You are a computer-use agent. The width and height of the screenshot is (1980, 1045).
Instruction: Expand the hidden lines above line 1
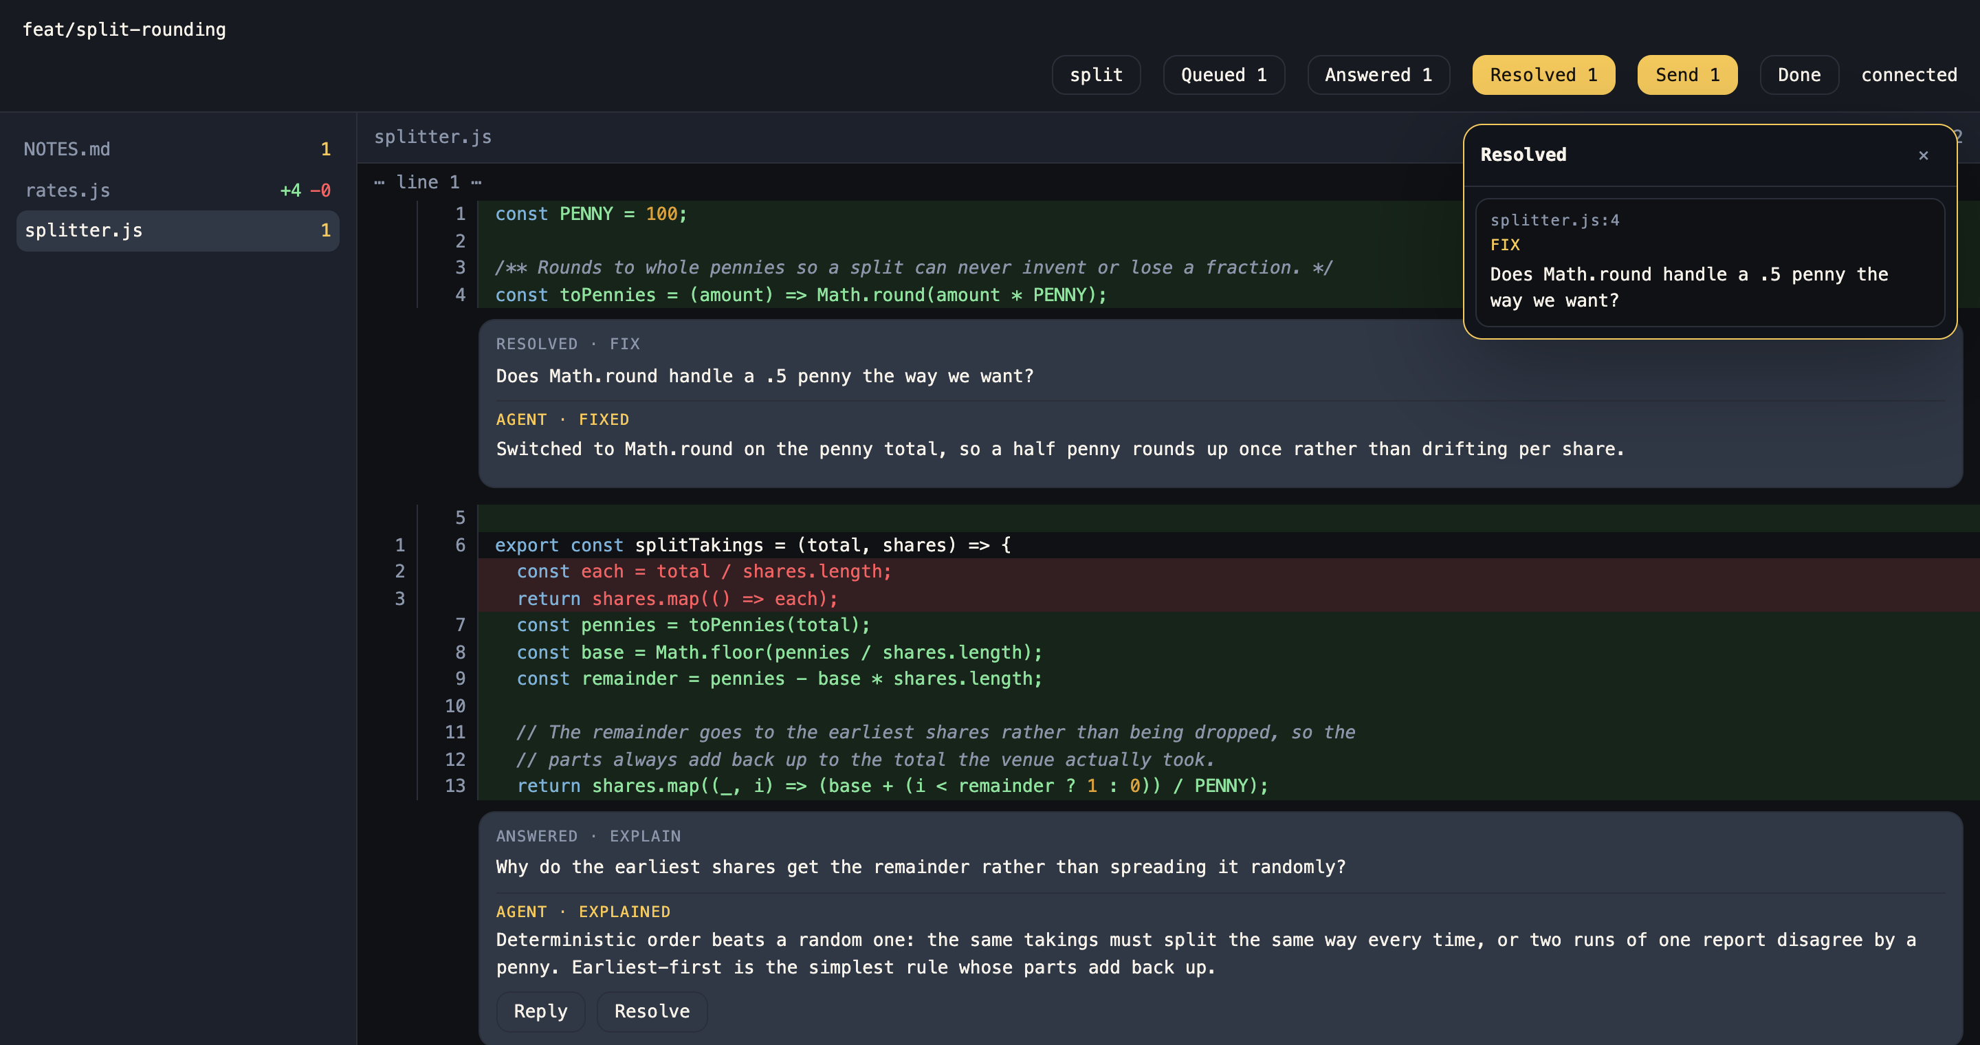428,182
